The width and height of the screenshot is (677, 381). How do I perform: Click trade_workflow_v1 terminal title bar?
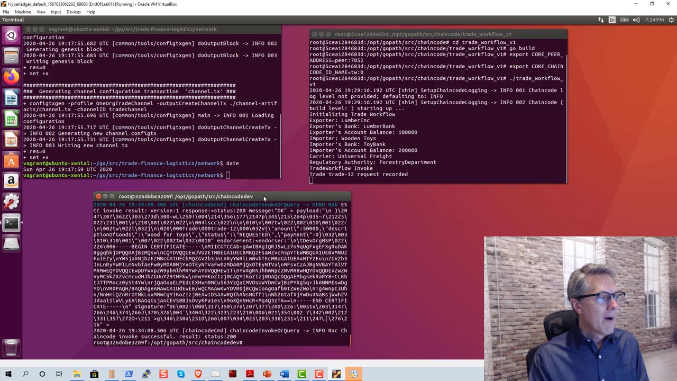click(x=438, y=34)
